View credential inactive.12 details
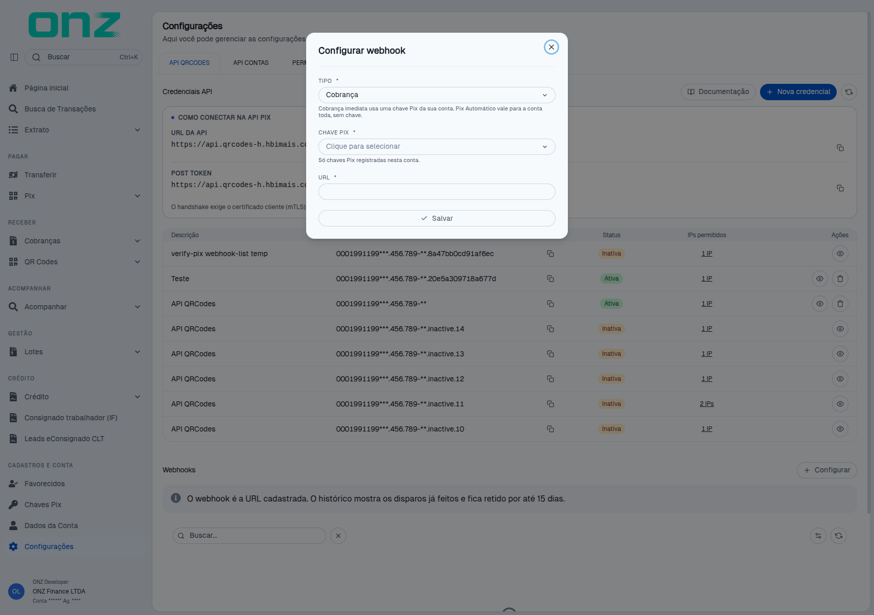This screenshot has width=874, height=615. pyautogui.click(x=840, y=379)
